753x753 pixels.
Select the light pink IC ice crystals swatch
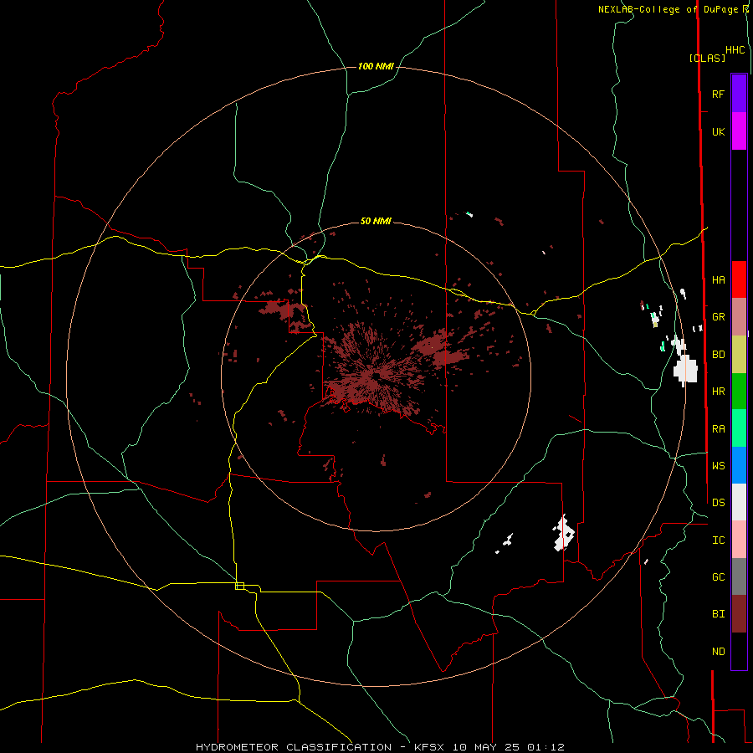pyautogui.click(x=739, y=540)
